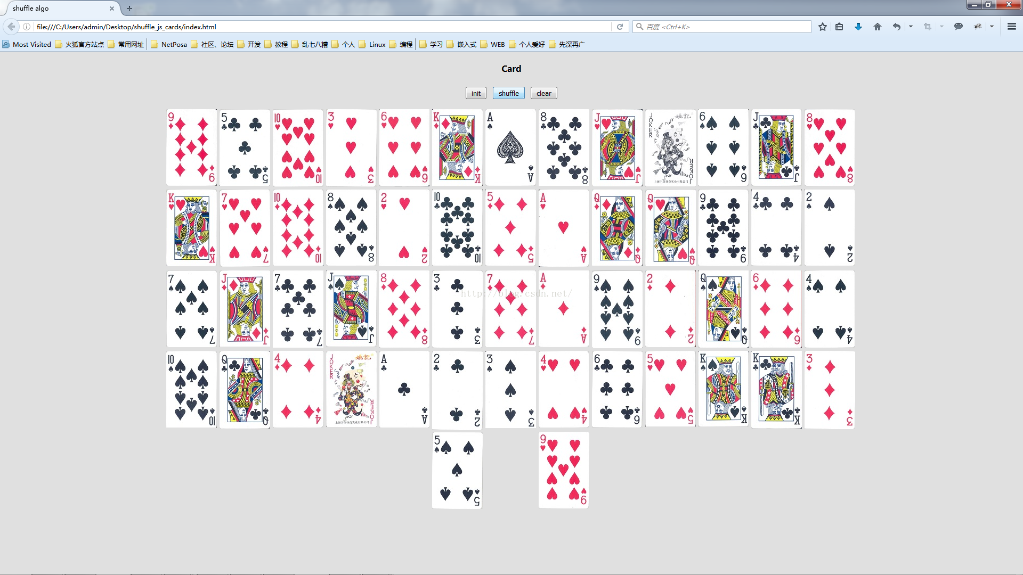Select the king of hearts card
The height and width of the screenshot is (575, 1023).
click(x=191, y=228)
